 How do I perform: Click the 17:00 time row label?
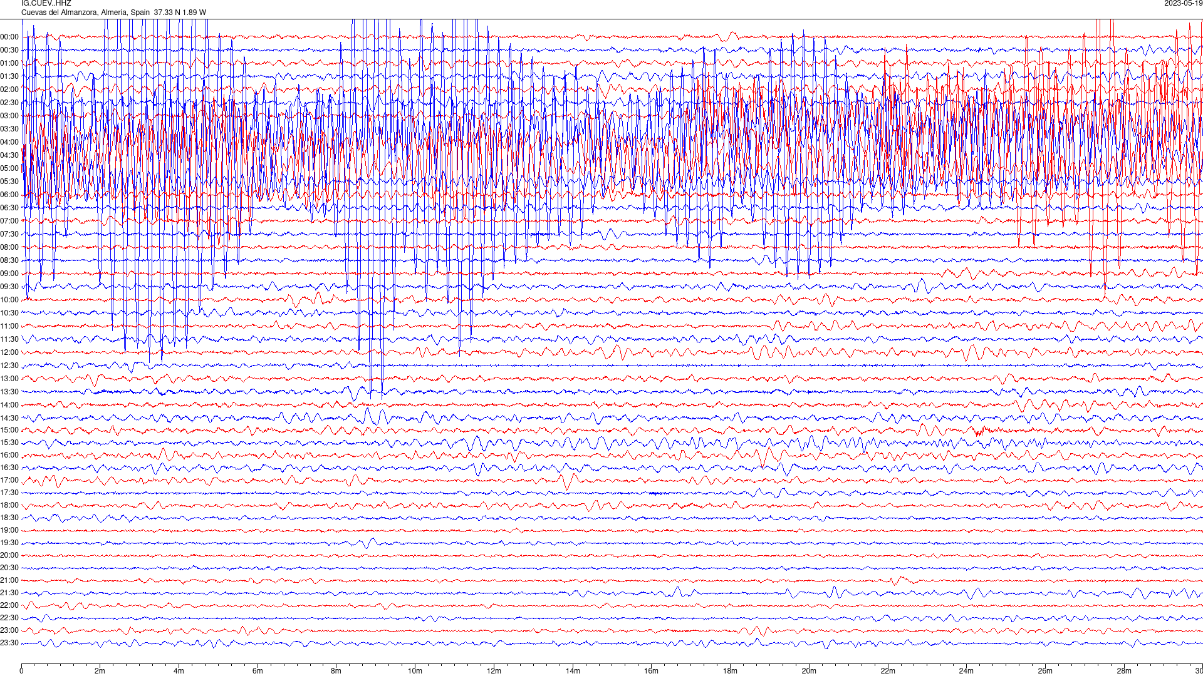9,481
